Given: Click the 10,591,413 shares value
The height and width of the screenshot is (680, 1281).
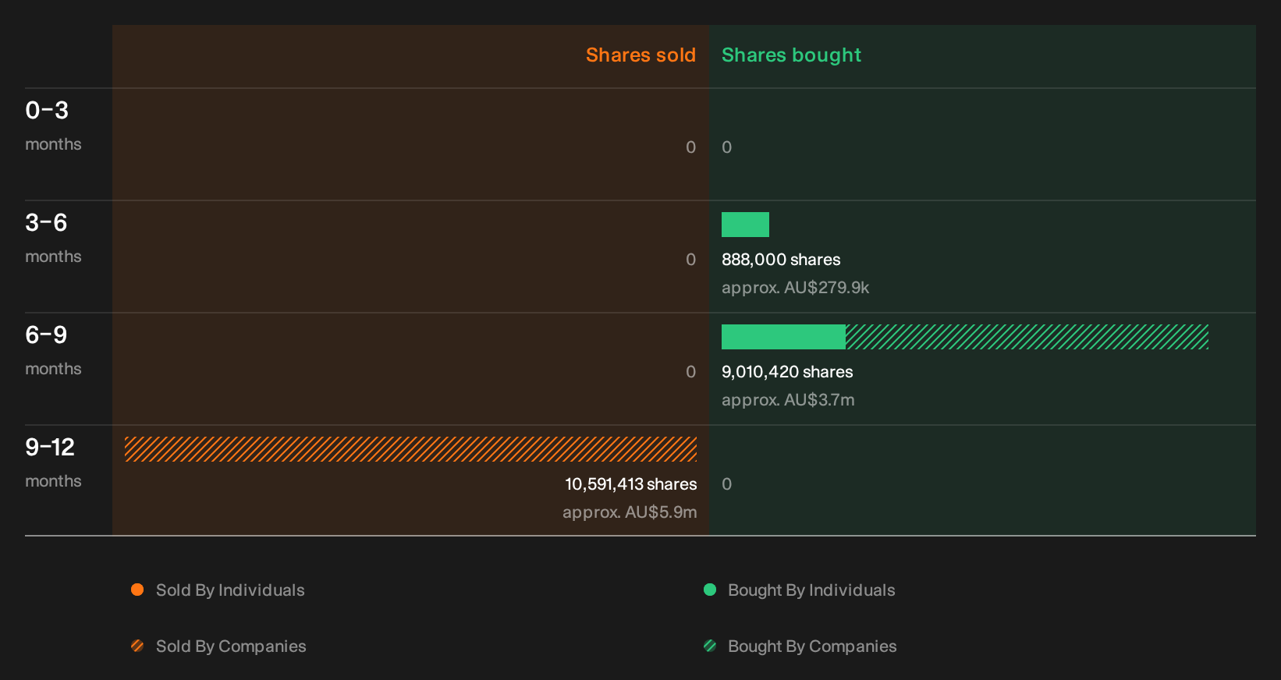Looking at the screenshot, I should (631, 484).
